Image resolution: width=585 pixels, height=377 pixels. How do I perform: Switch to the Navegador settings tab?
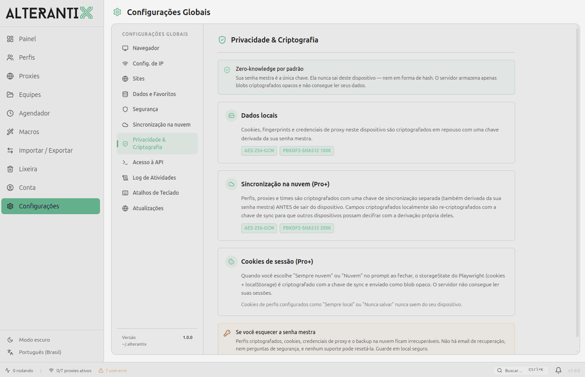point(157,48)
